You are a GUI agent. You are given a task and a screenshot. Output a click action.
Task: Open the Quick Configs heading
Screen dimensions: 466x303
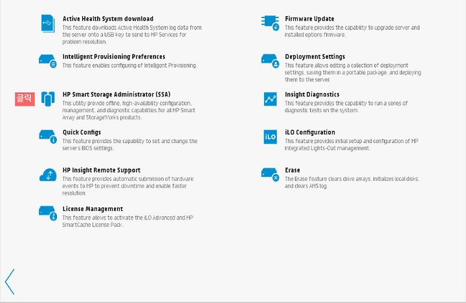82,132
